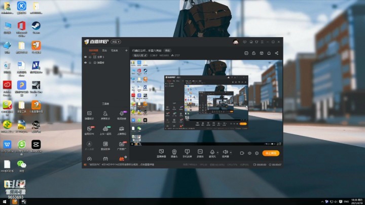This screenshot has width=365, height=205.
Task: Open the hamburger menu in title bar
Action: pos(262,42)
